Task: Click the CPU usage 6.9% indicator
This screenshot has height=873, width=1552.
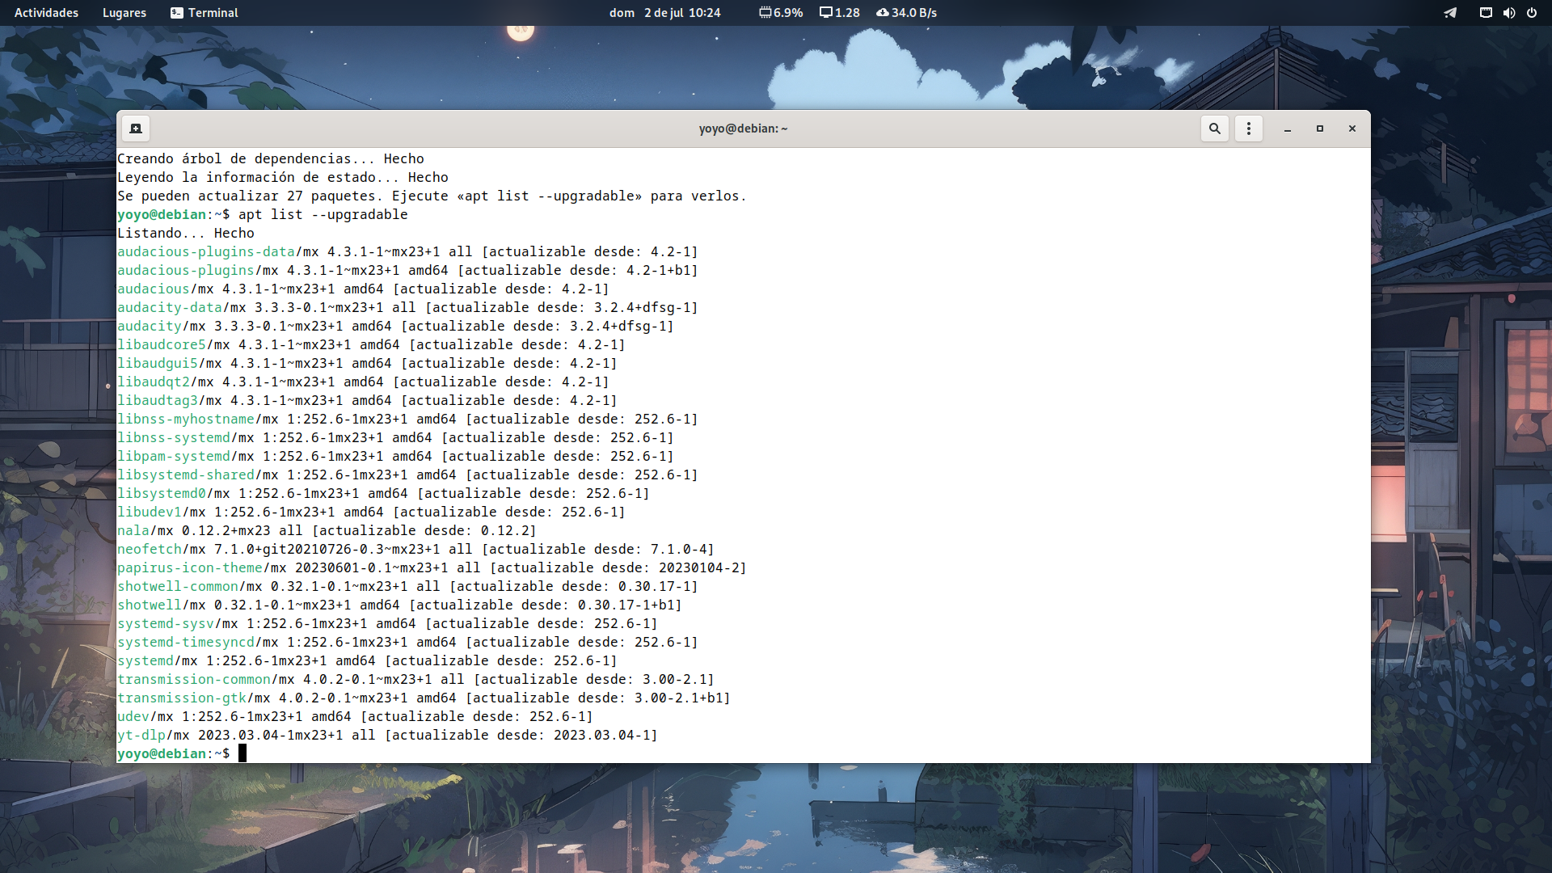Action: tap(781, 13)
